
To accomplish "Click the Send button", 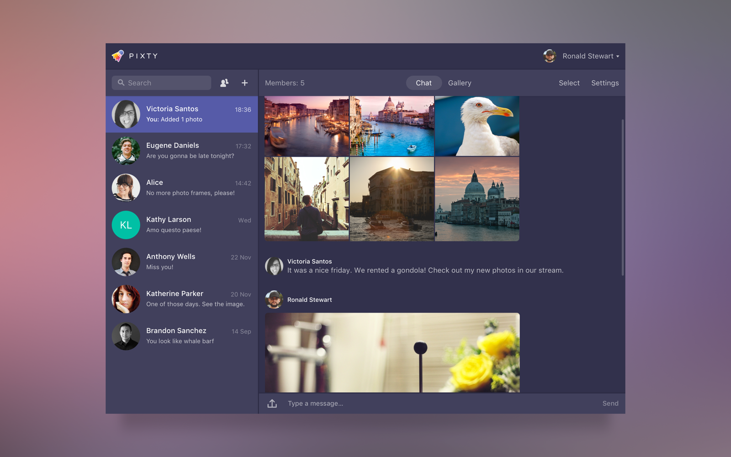I will pyautogui.click(x=610, y=403).
